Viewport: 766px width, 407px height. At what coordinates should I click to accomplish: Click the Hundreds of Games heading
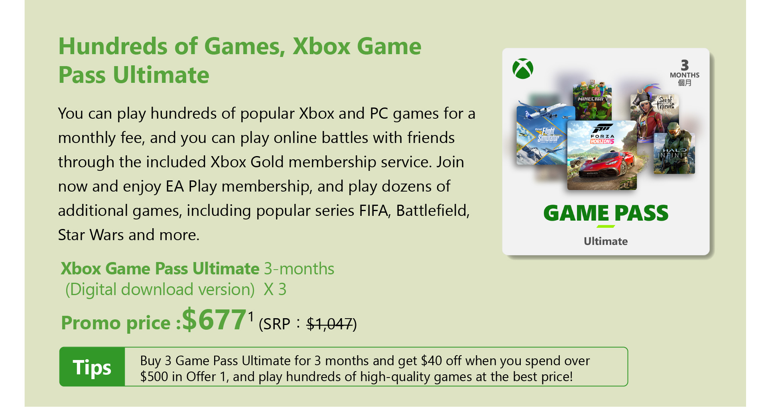240,61
